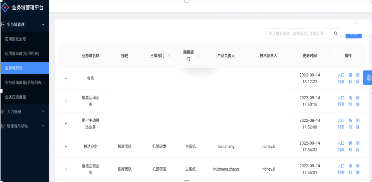
Task: Open 入口列表 for 用户主动触达业务 row
Action: tap(341, 124)
